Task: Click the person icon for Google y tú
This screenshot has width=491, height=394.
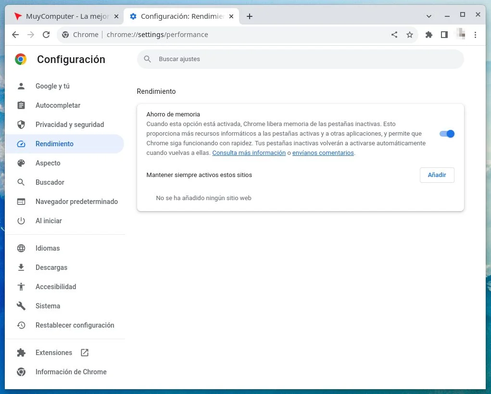Action: [21, 86]
